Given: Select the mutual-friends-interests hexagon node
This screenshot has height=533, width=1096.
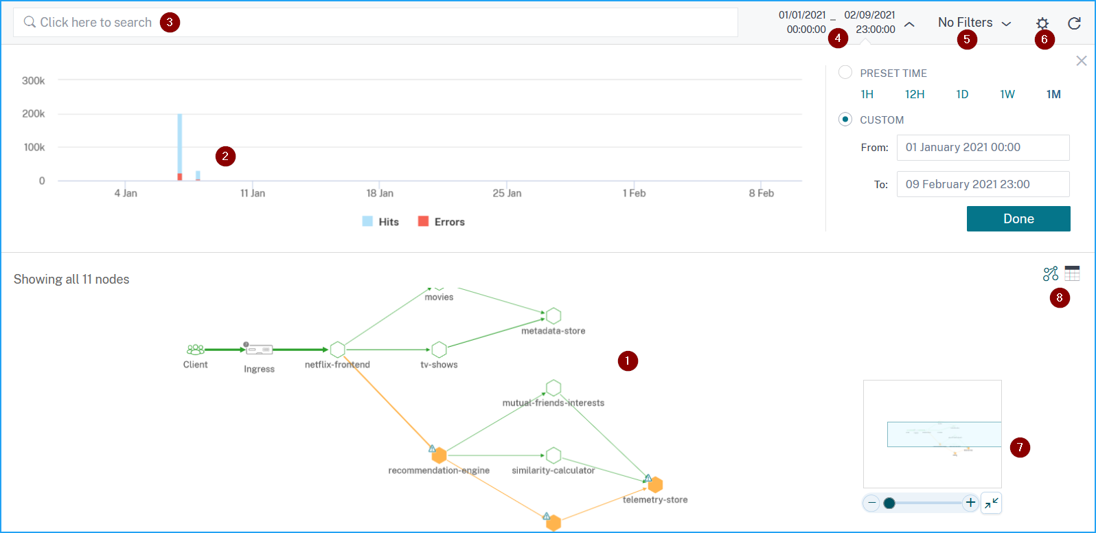Looking at the screenshot, I should [553, 388].
